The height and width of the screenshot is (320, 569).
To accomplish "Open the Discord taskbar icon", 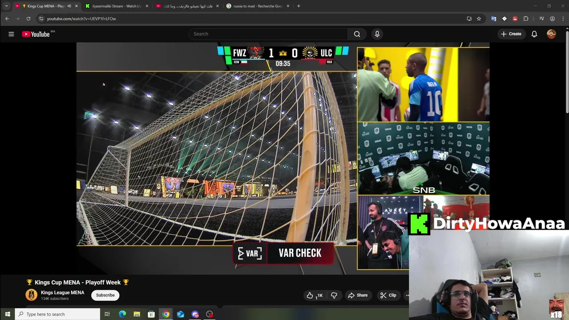I will point(195,314).
